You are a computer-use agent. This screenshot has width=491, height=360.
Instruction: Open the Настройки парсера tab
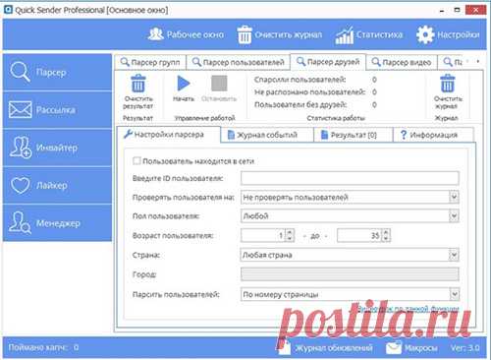168,135
